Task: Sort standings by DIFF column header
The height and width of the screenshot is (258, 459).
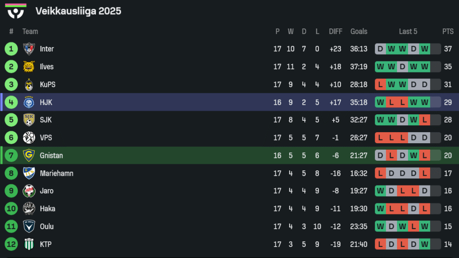Action: (336, 31)
